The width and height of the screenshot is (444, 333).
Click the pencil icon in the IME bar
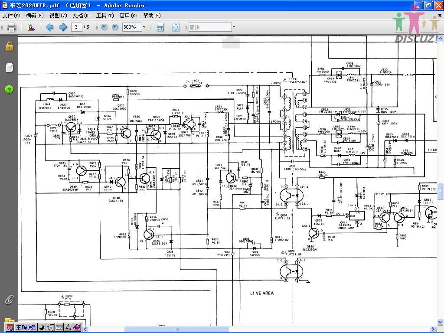pos(68,327)
